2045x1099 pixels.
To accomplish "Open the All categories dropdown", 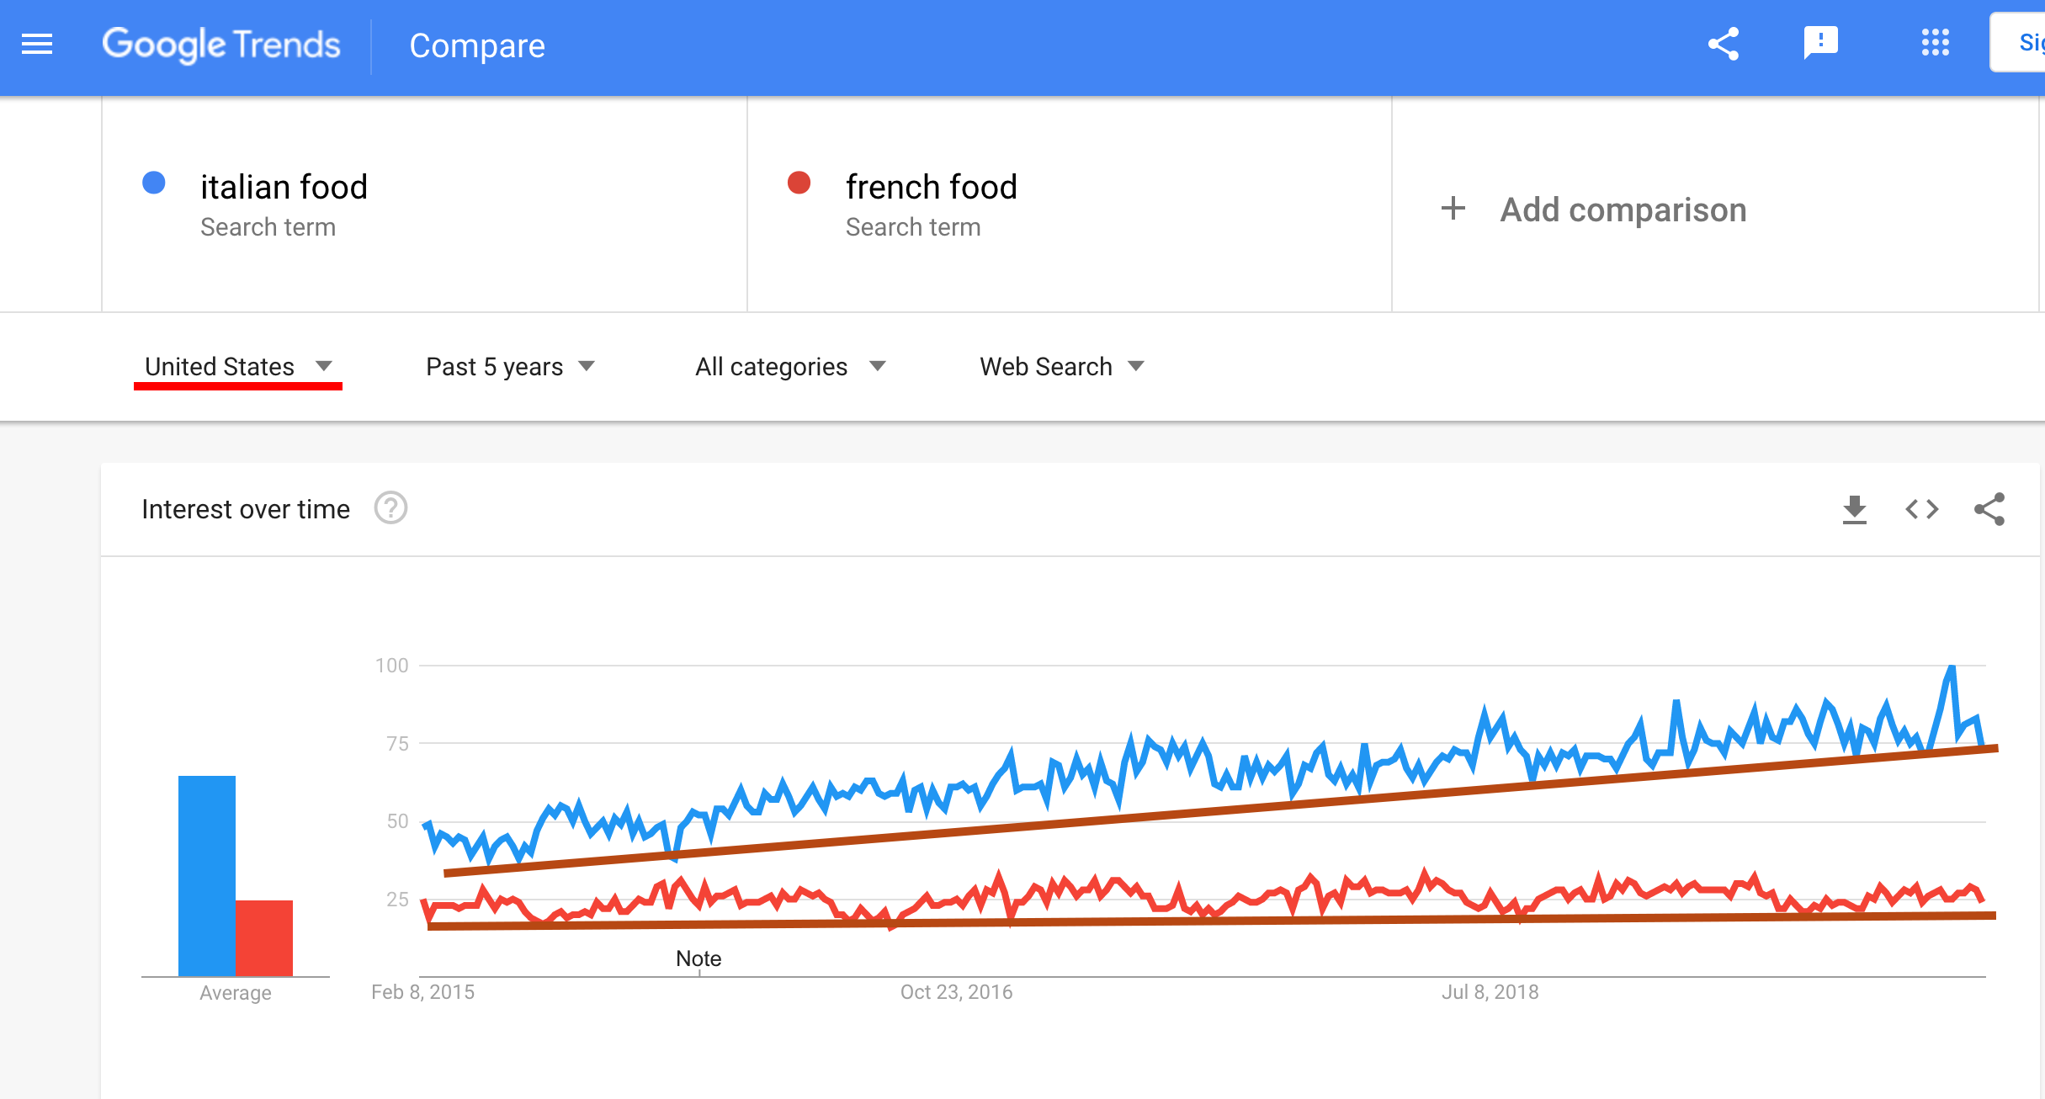I will click(x=789, y=367).
